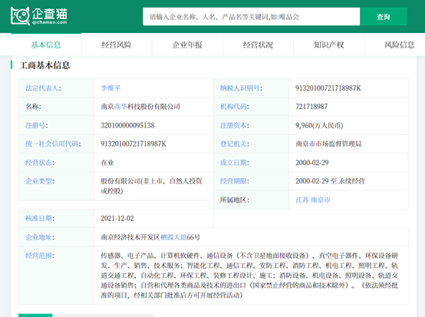Select registered capital 9,960(万人民币)
Viewport: 425px width, 317px height.
tap(319, 125)
